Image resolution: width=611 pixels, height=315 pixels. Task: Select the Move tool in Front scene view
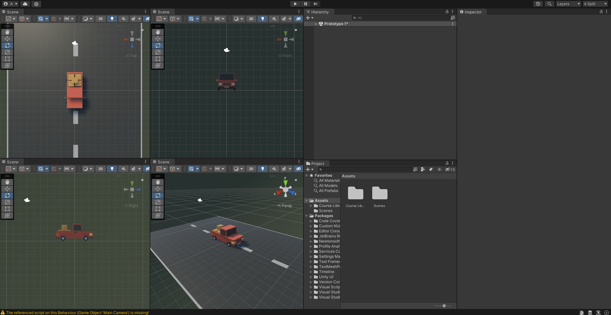158,39
